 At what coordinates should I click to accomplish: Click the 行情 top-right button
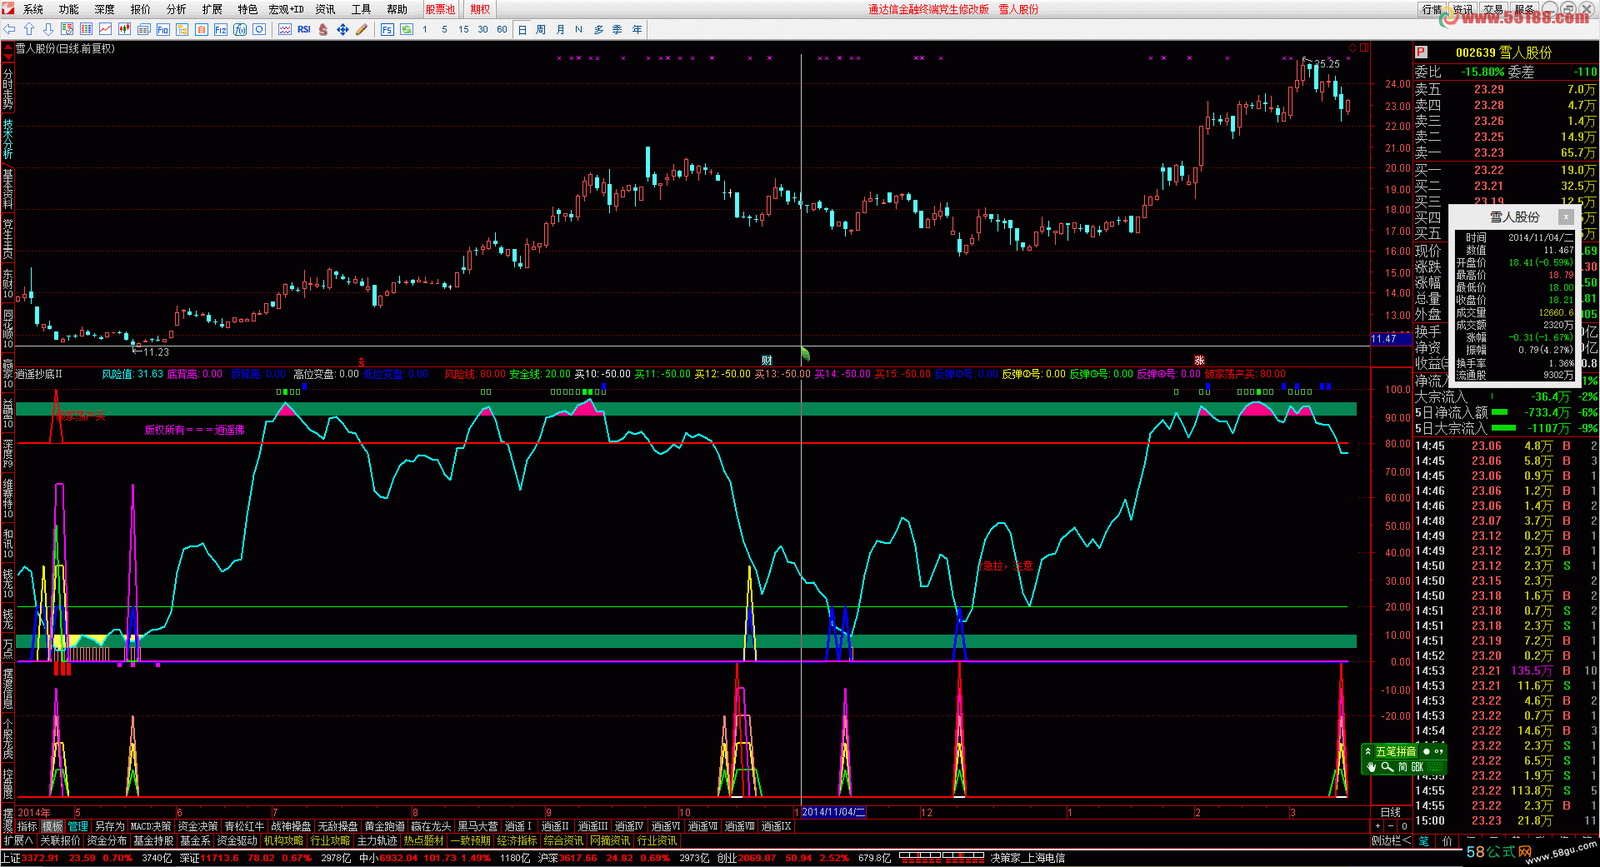coord(1432,9)
